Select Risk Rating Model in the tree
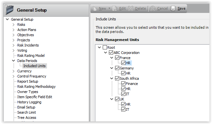 (x=31, y=56)
